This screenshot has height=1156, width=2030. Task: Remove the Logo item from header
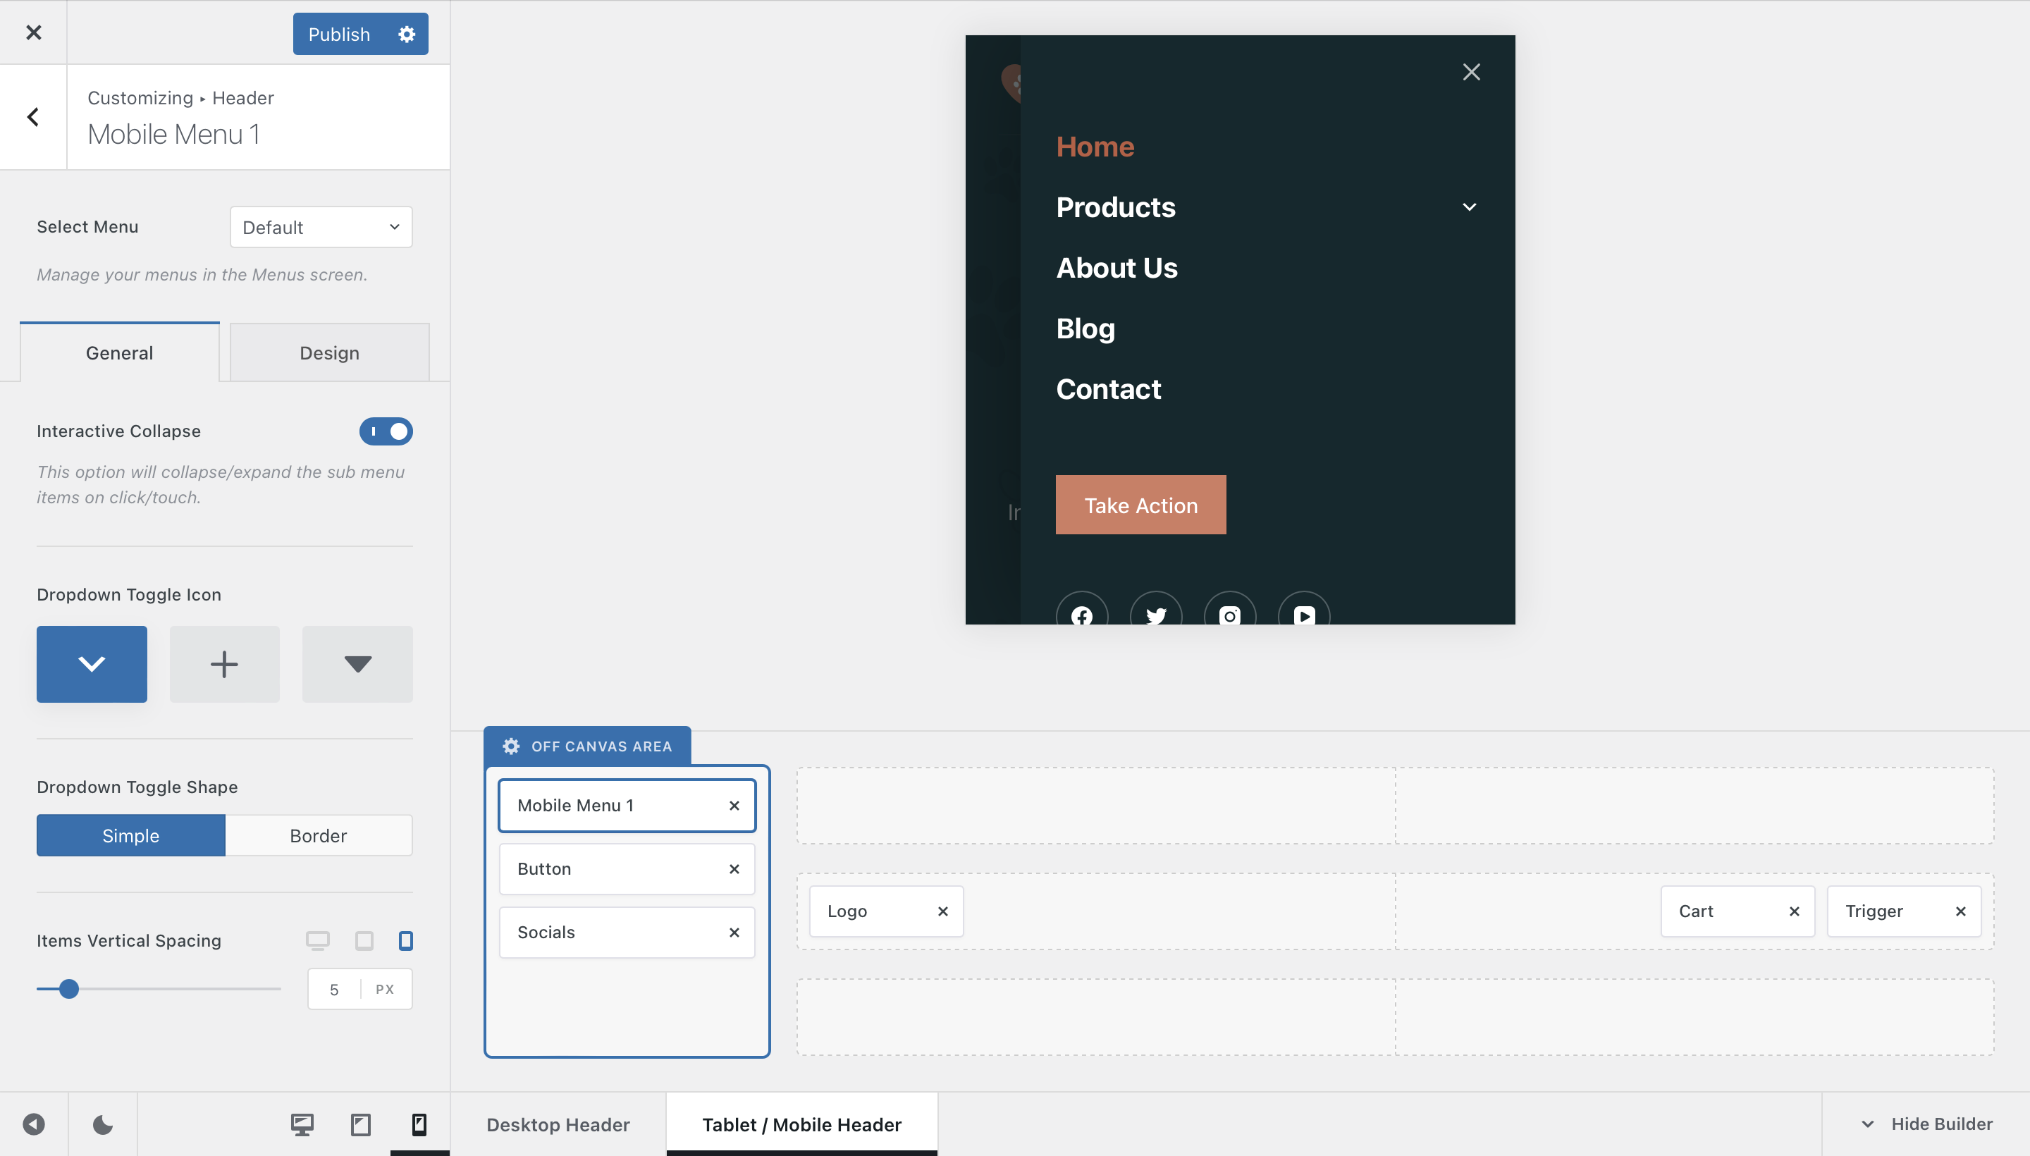943,911
